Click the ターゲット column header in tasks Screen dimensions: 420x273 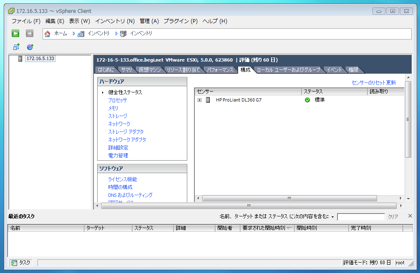click(x=108, y=228)
